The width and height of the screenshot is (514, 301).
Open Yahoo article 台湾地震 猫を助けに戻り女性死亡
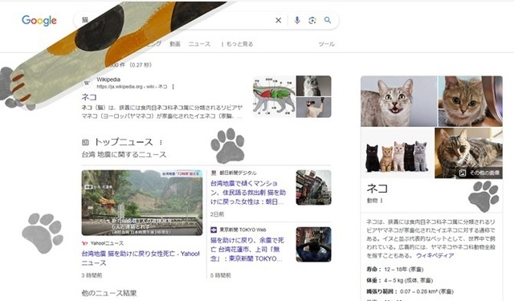[141, 258]
